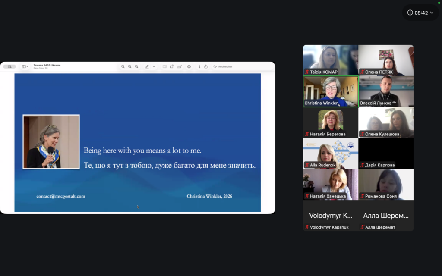Click the muted microphone icon beside Таїсія КОМАР
Viewport: 442px width, 276px height.
pos(307,72)
